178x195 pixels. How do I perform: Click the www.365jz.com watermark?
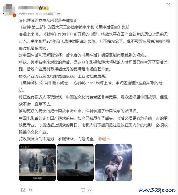pos(157,190)
